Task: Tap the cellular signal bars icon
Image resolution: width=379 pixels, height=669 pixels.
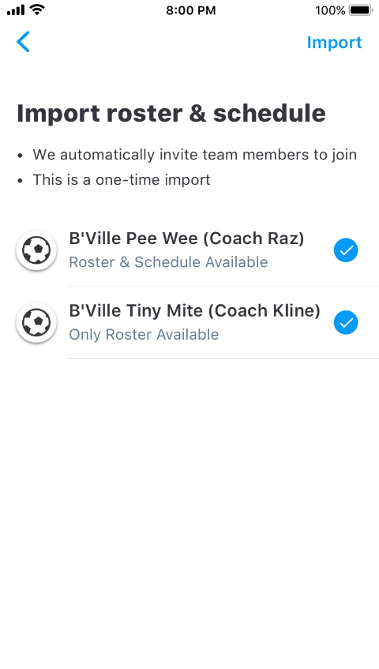Action: click(16, 10)
